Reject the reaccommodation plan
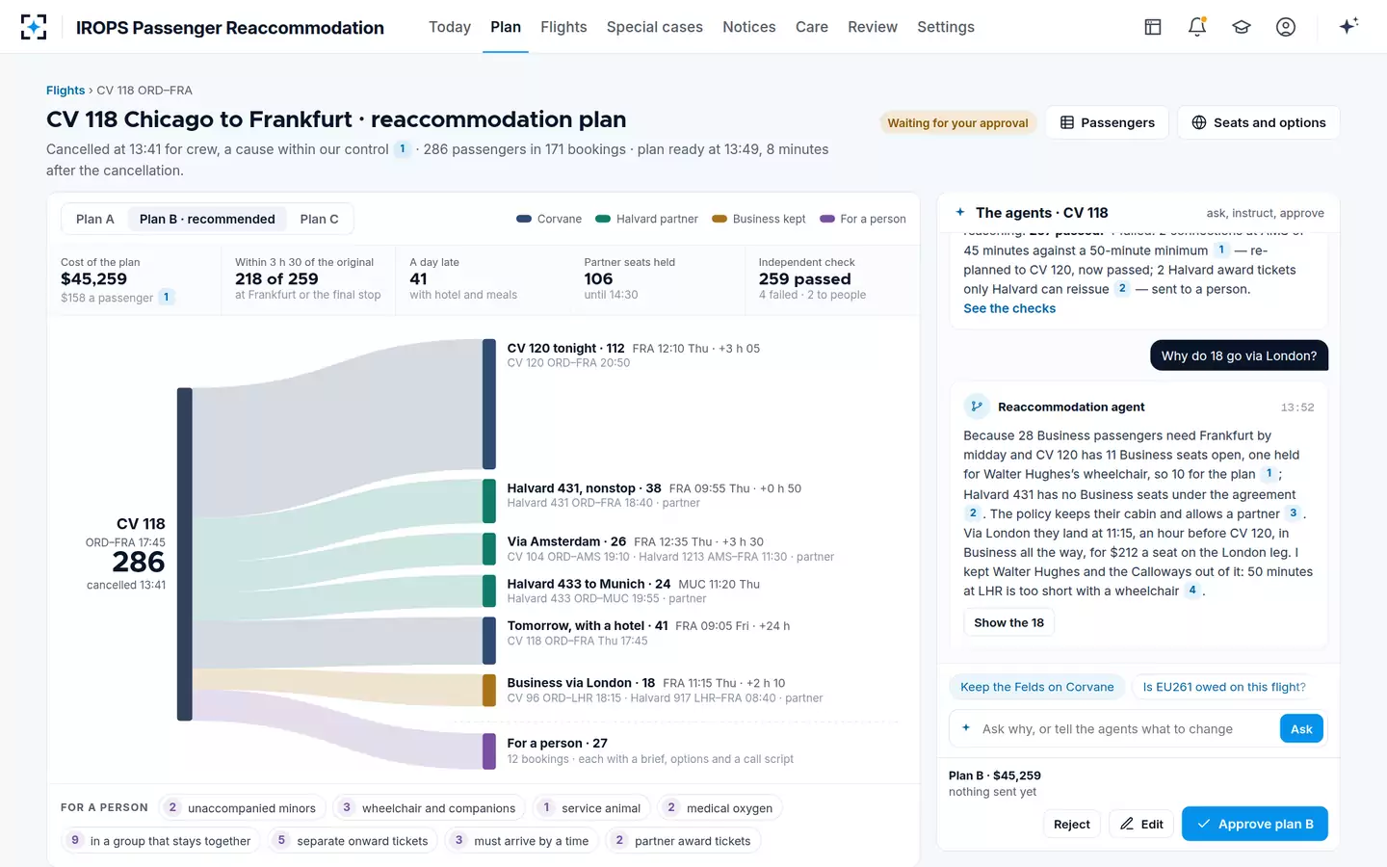The width and height of the screenshot is (1387, 867). coord(1072,825)
